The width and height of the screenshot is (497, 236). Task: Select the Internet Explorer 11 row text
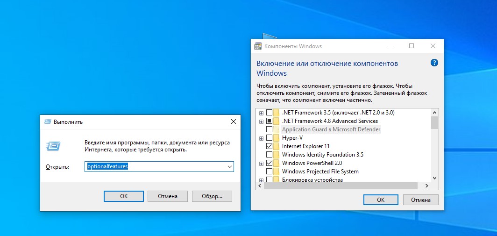[306, 146]
